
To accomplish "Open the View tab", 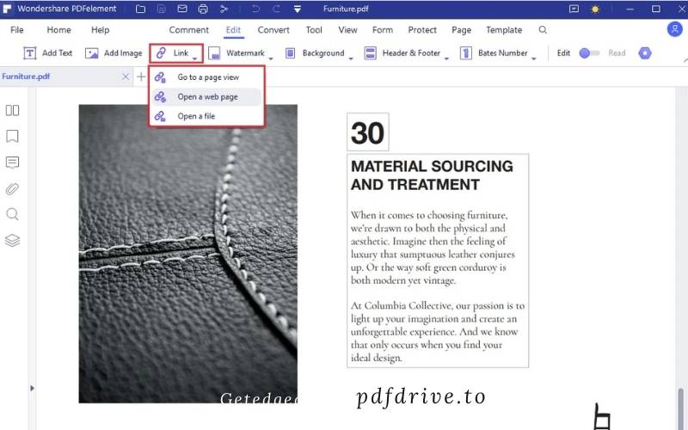I will (347, 30).
